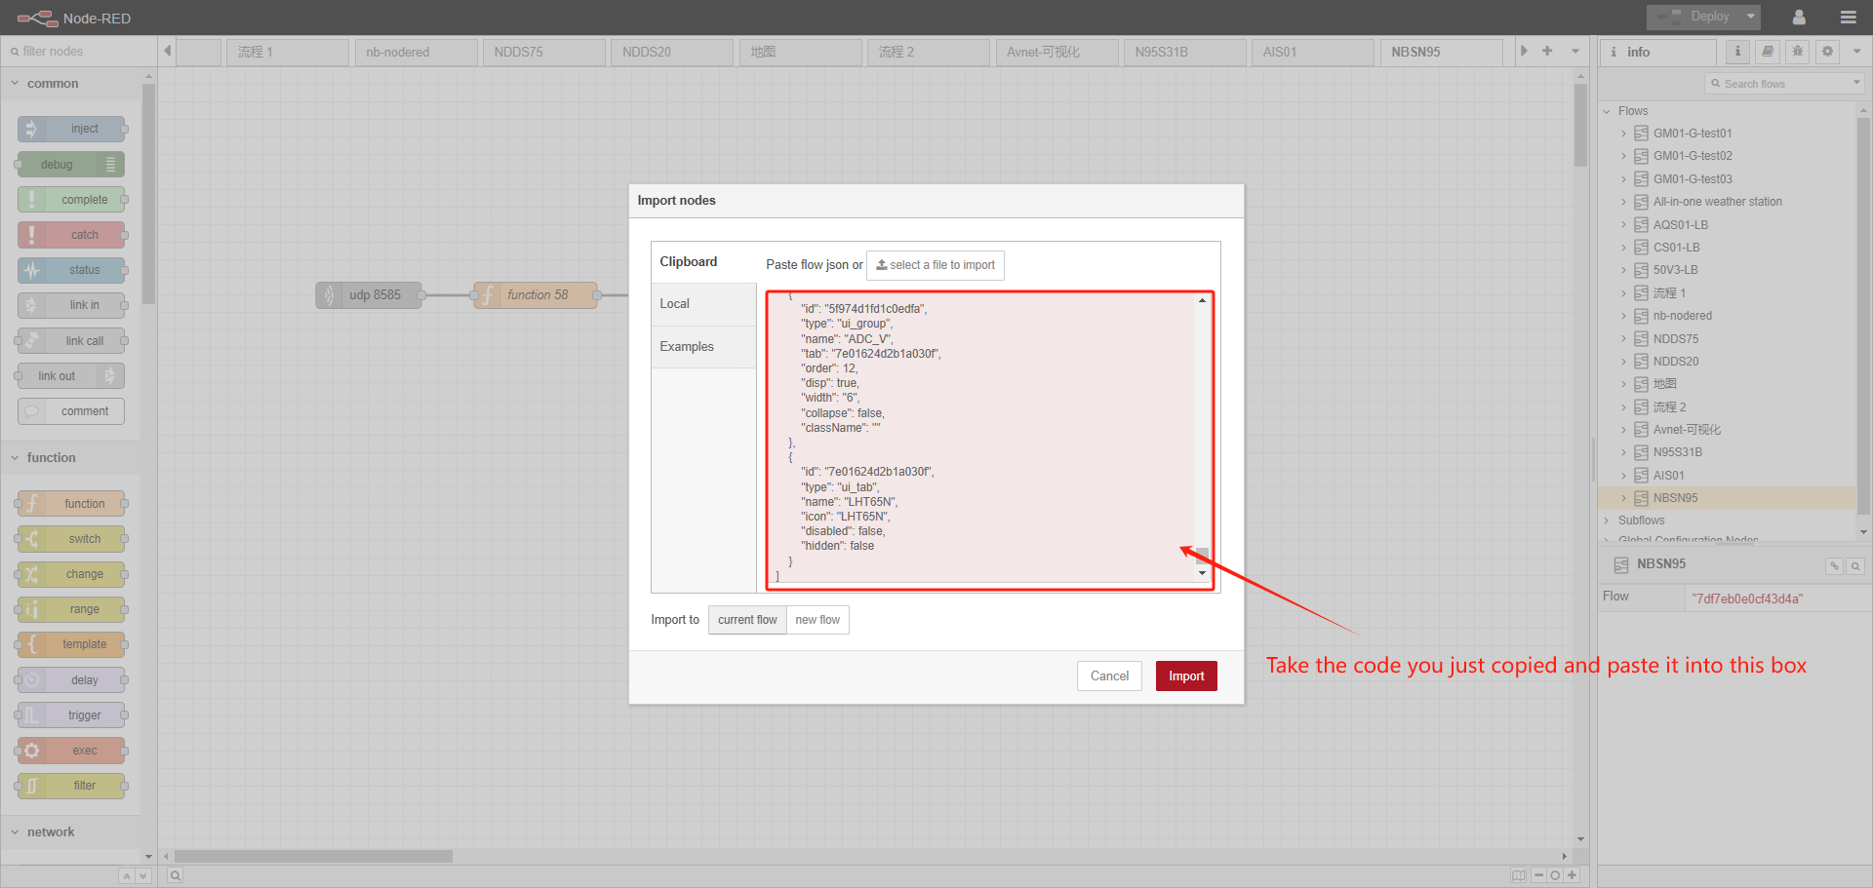Reset the workspace zoom level
Viewport: 1873px width, 888px height.
[x=1555, y=875]
